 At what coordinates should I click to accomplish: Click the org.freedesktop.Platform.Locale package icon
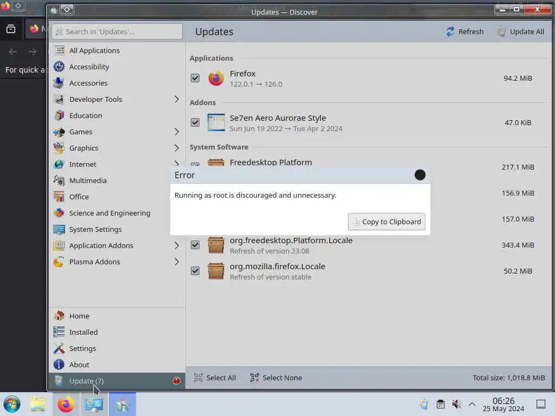click(x=216, y=245)
